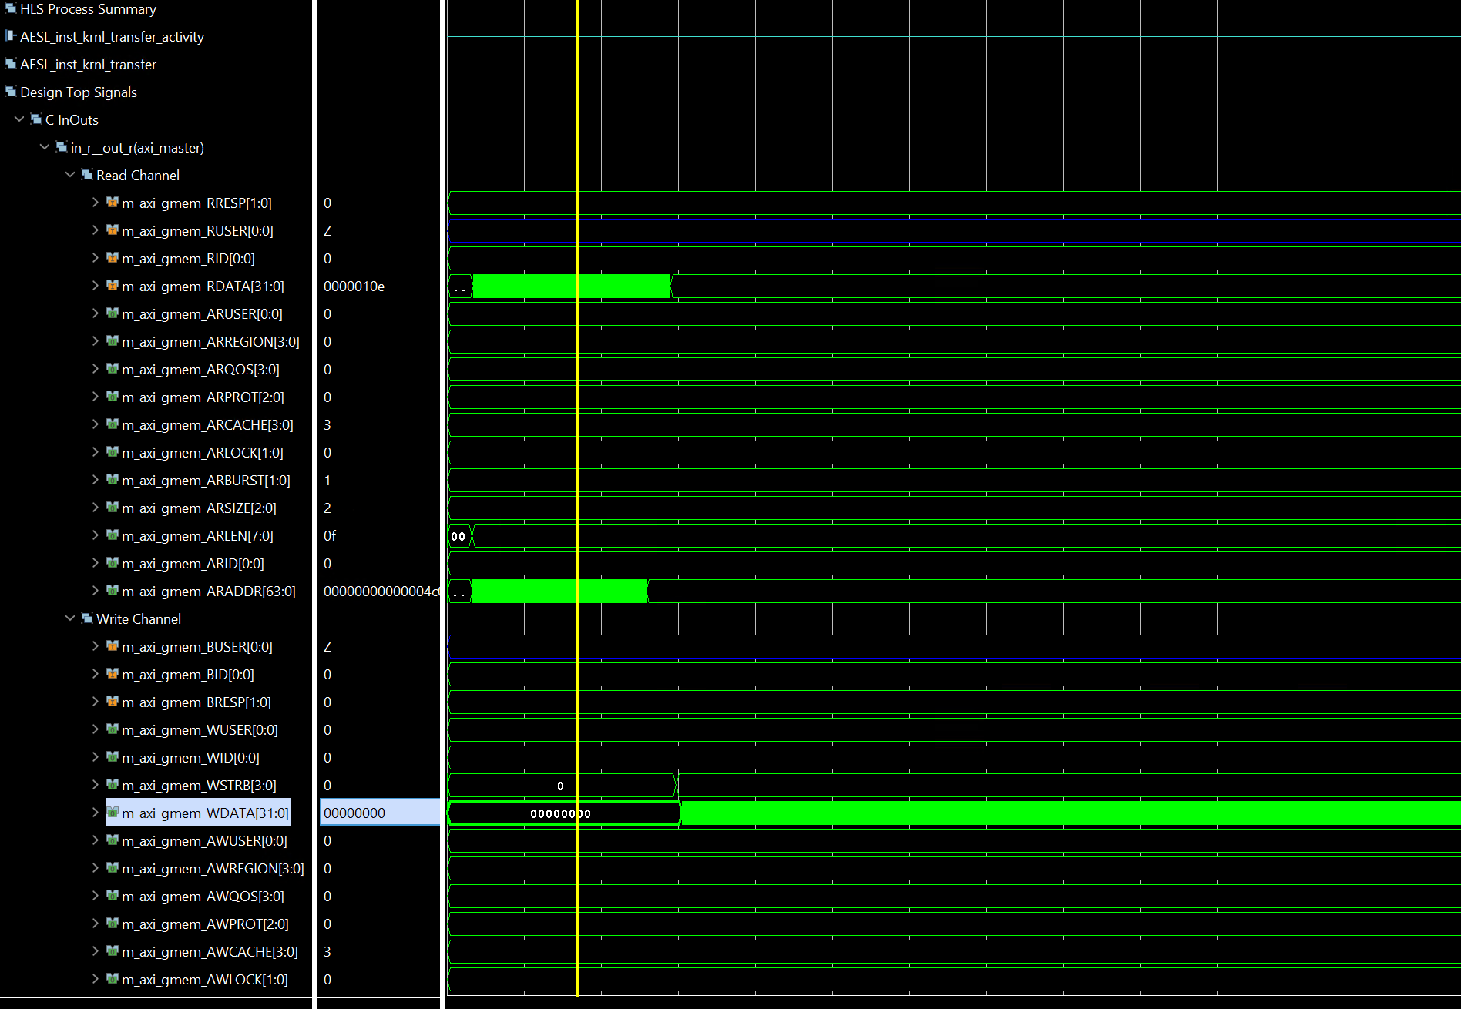Screen dimensions: 1461x1009
Task: Click the ARADDR value 00000000000004c
Action: coord(381,591)
